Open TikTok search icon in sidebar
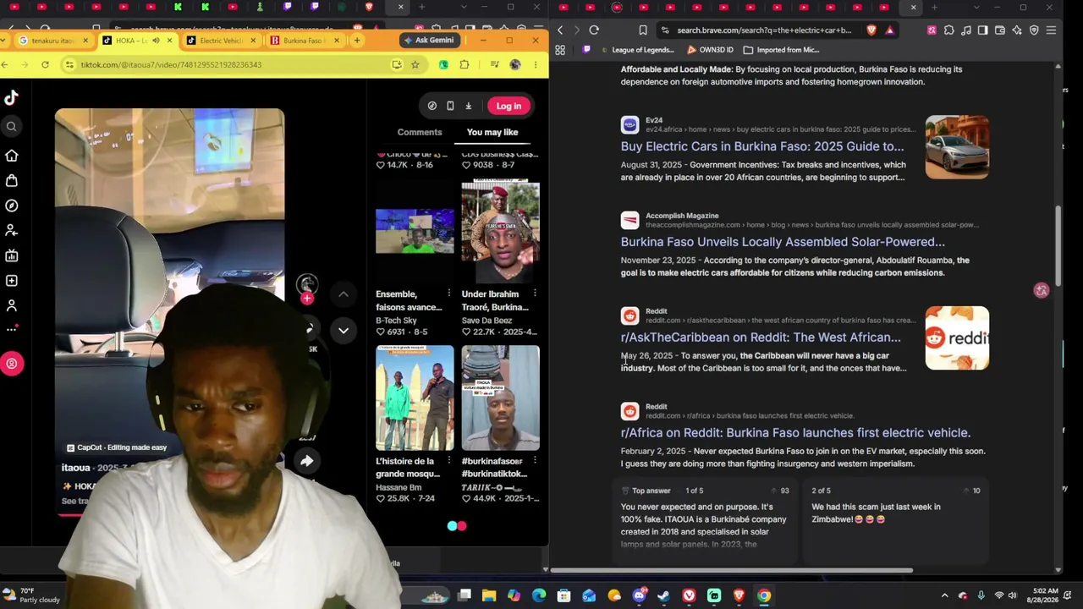1083x609 pixels. pyautogui.click(x=12, y=127)
